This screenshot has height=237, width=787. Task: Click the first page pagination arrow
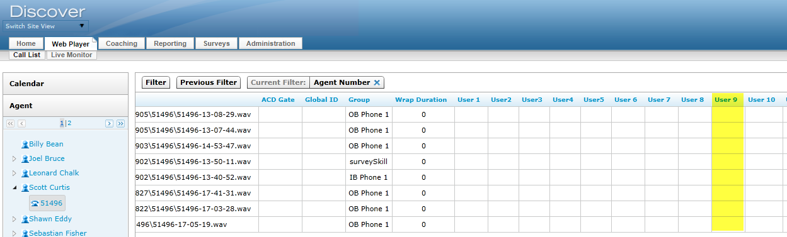[10, 124]
